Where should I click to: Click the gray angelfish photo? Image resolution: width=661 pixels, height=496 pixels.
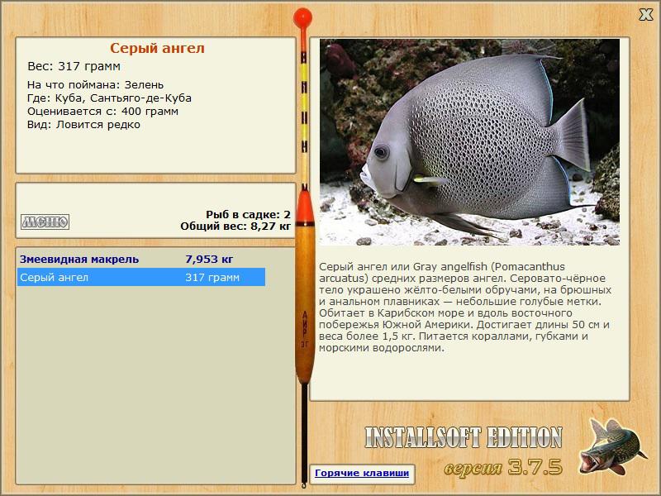click(x=469, y=142)
